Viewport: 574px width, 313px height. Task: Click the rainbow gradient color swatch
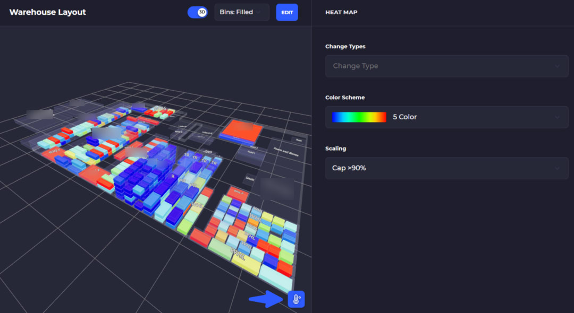(359, 117)
